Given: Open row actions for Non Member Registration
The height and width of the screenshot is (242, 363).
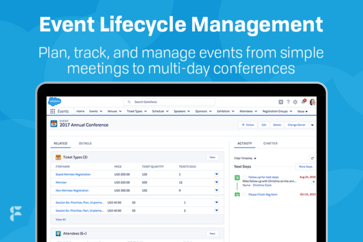Looking at the screenshot, I should point(217,191).
